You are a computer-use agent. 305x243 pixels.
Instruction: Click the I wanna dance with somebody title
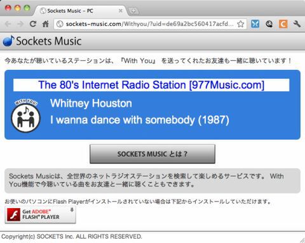140,120
